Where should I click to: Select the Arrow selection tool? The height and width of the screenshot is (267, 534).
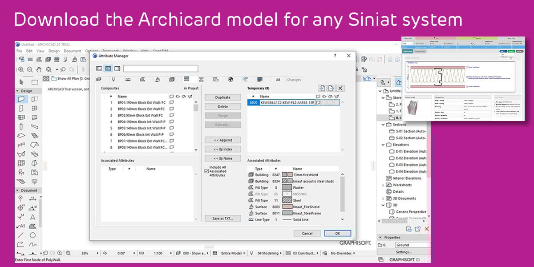click(21, 82)
